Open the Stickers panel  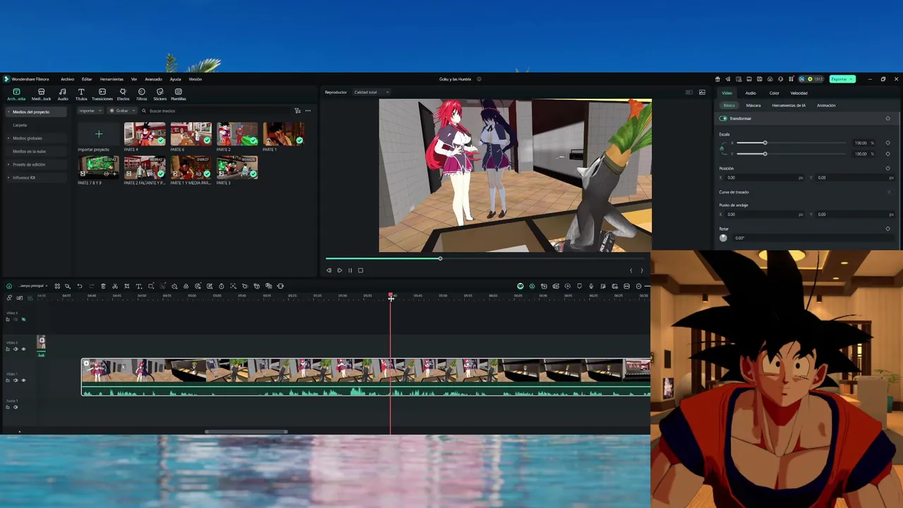pyautogui.click(x=160, y=95)
